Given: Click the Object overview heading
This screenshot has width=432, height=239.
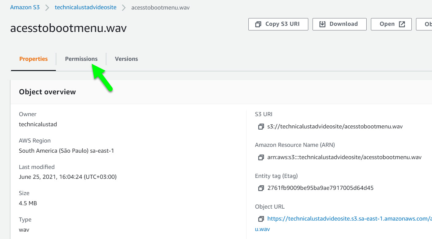Looking at the screenshot, I should 47,92.
